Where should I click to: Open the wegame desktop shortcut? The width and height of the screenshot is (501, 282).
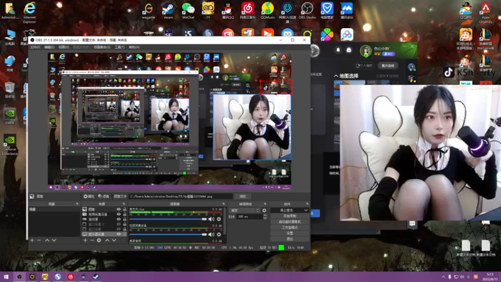tap(148, 11)
